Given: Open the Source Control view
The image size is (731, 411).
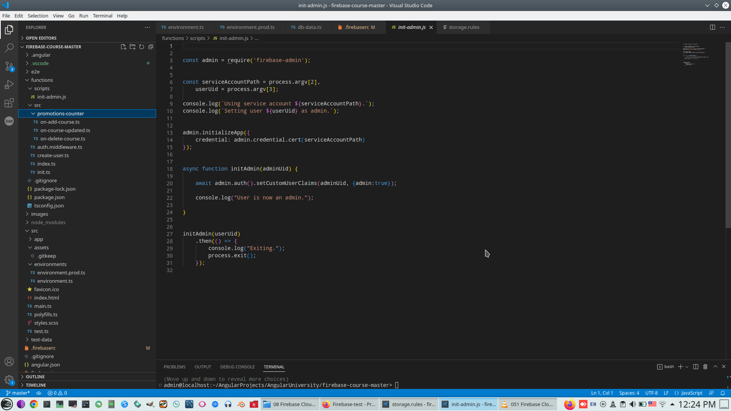Looking at the screenshot, I should point(9,66).
